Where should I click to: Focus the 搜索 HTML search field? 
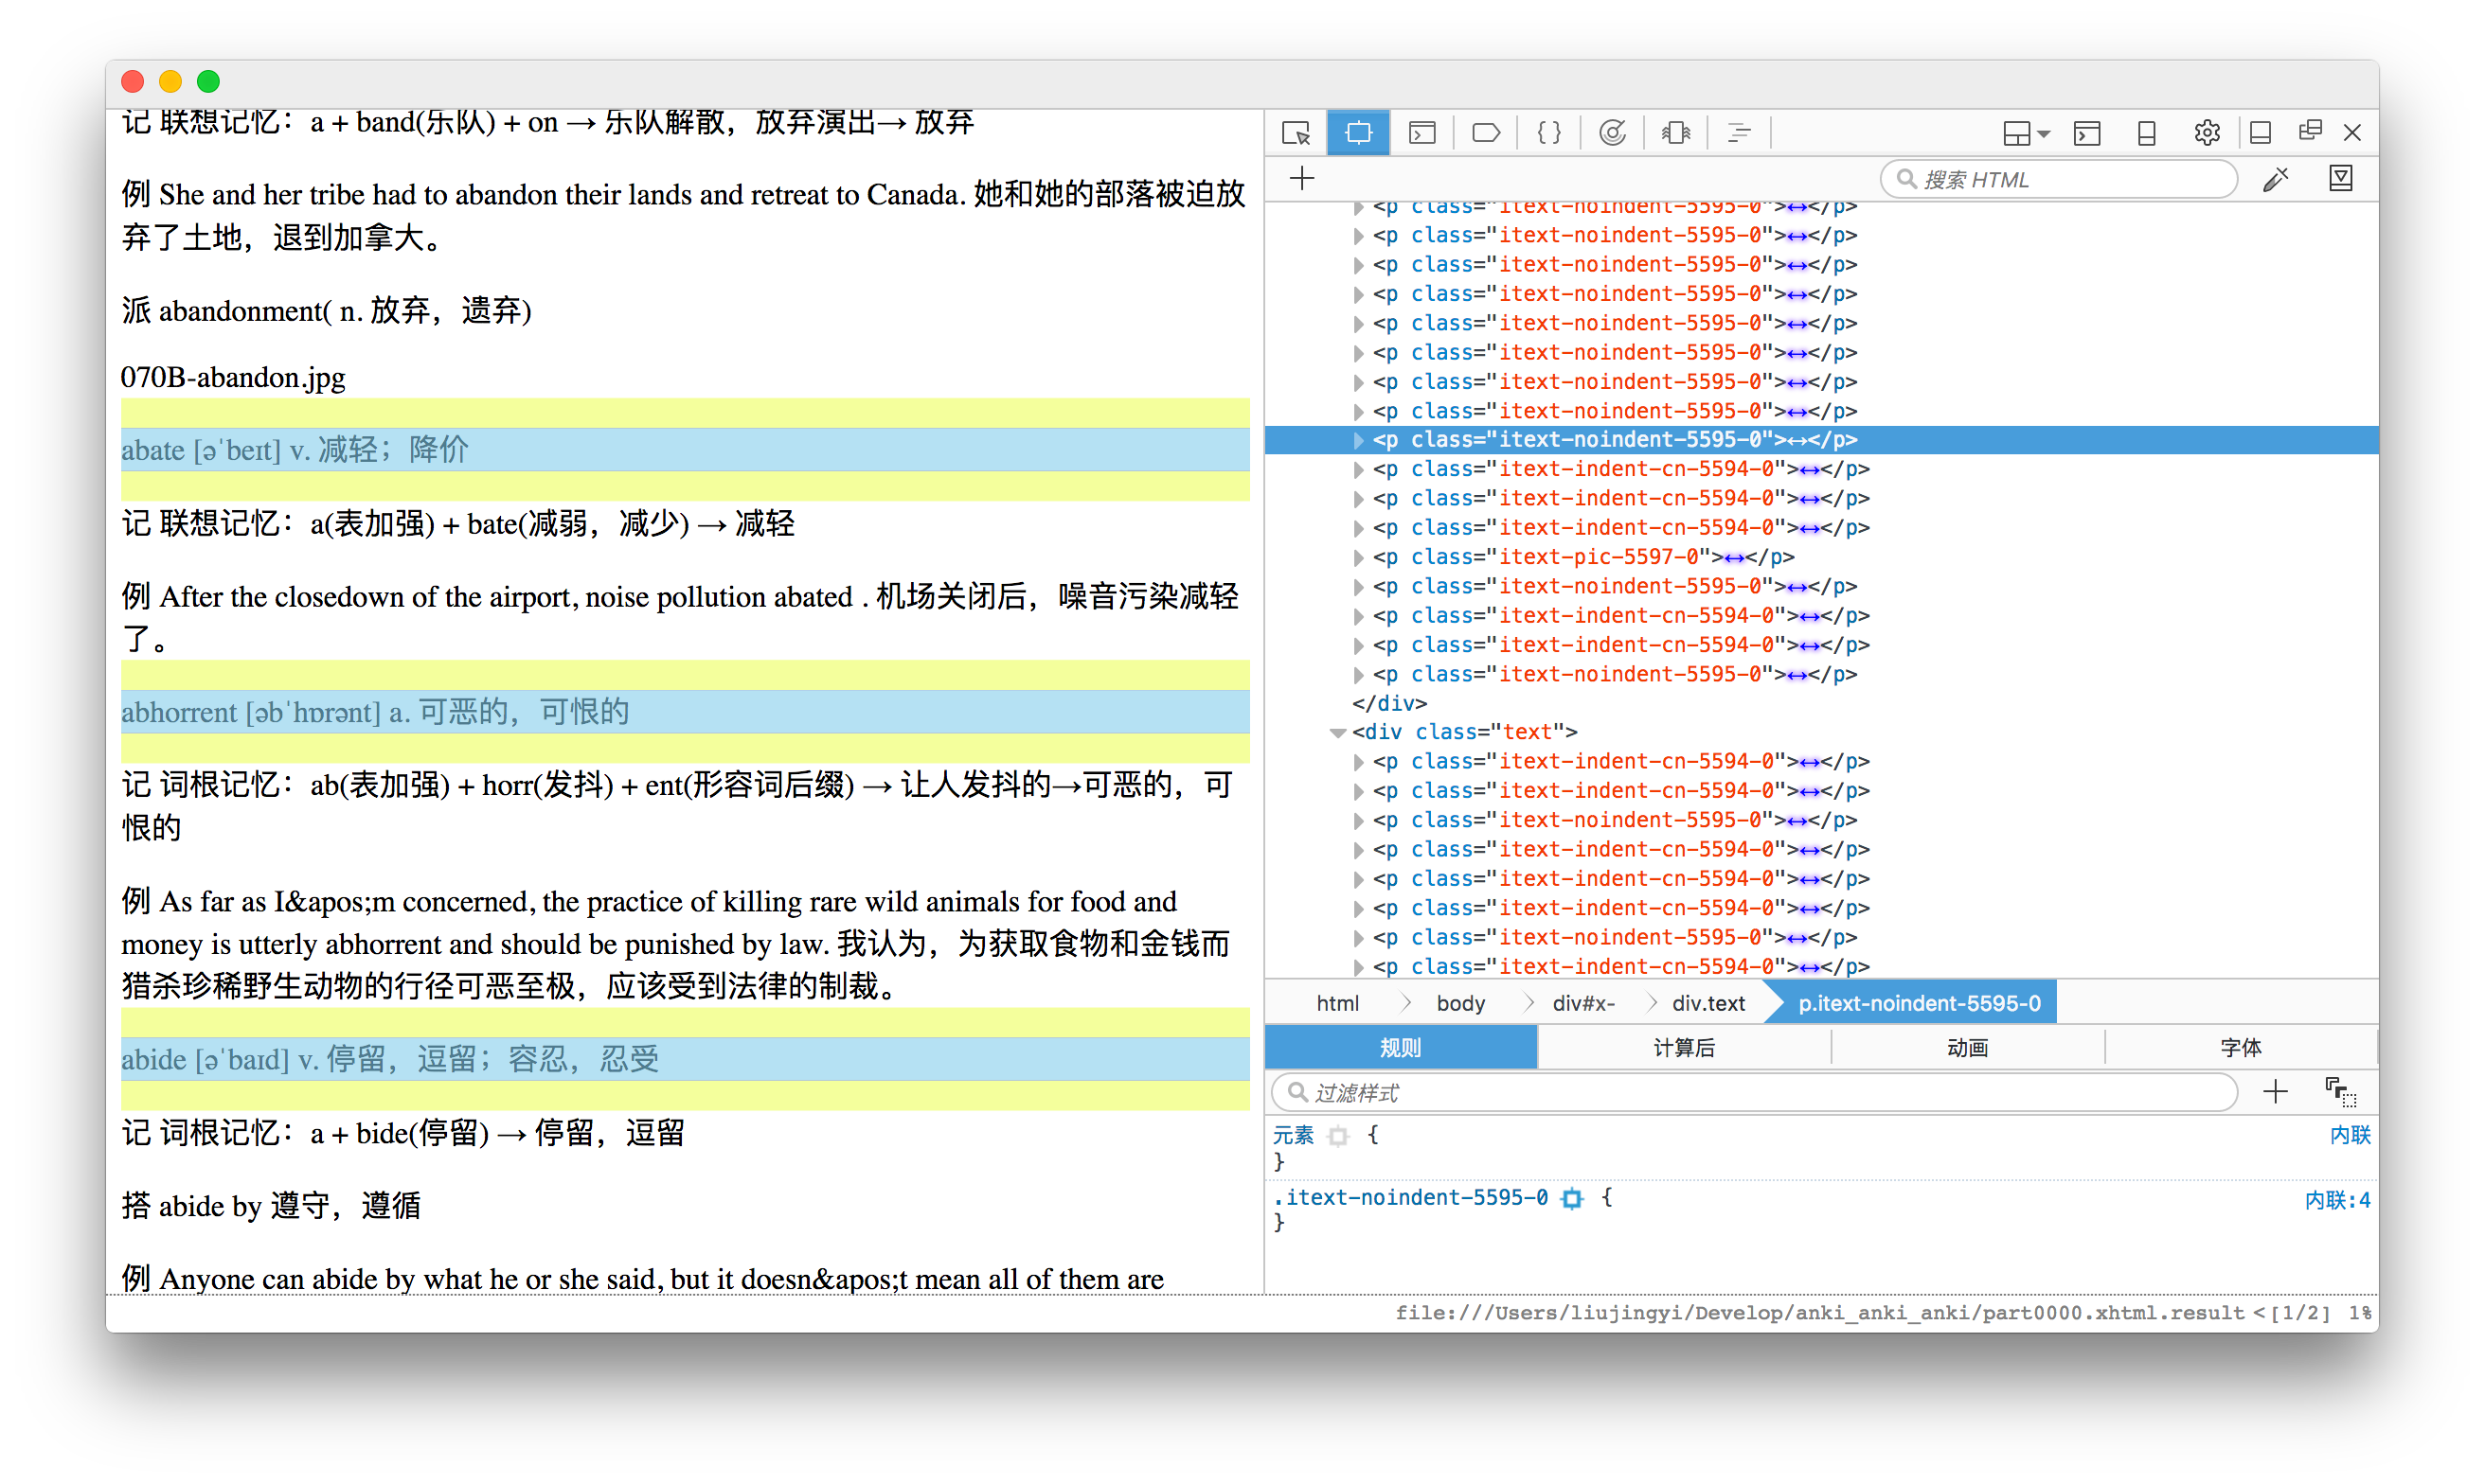[x=2061, y=179]
